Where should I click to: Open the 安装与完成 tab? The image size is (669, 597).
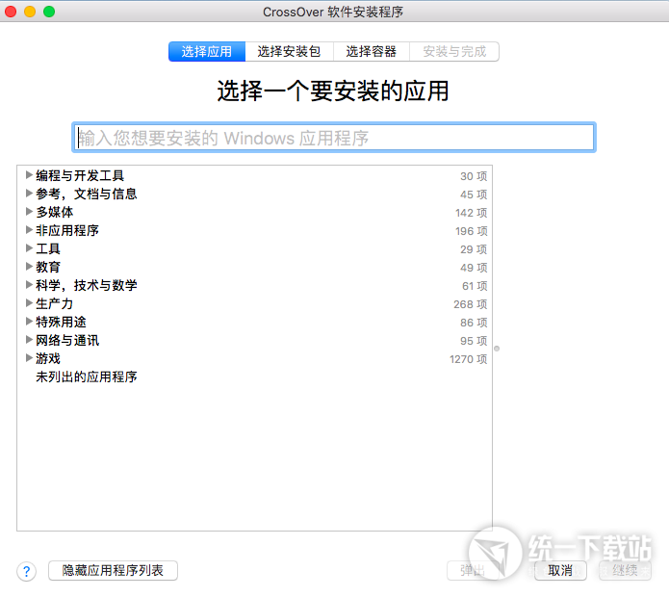[454, 52]
